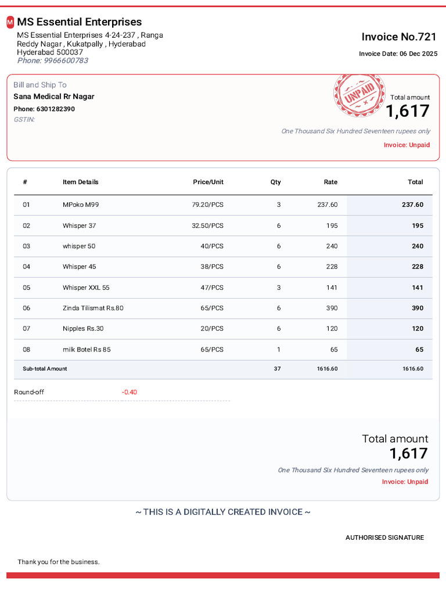
Task: Click the Bill and Ship To label
Action: coord(40,85)
